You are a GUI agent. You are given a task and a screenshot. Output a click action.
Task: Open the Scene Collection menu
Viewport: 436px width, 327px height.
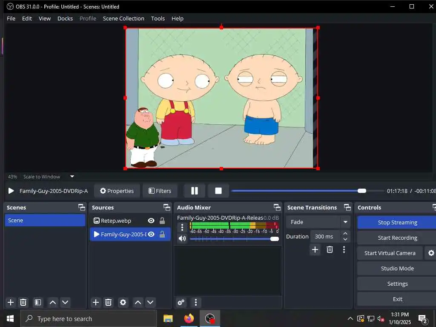click(123, 18)
